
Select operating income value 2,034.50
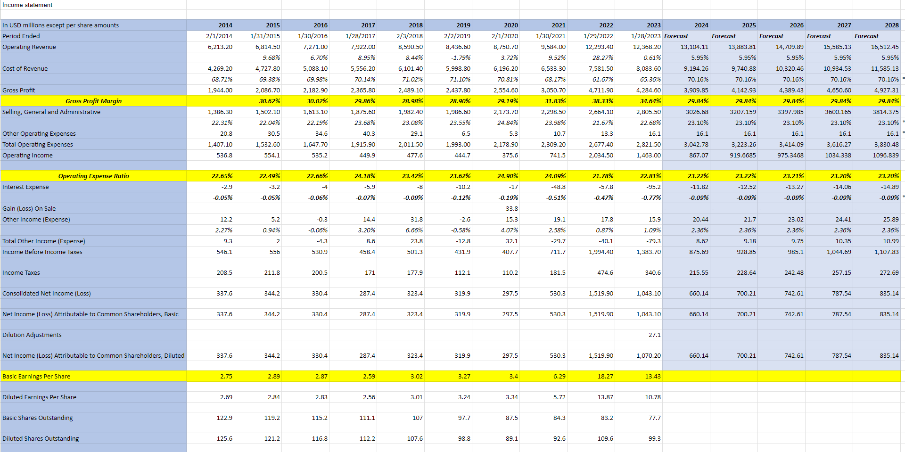click(591, 156)
